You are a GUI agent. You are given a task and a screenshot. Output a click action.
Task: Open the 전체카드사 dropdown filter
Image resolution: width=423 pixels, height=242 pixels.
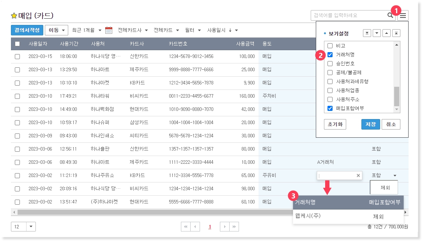133,30
